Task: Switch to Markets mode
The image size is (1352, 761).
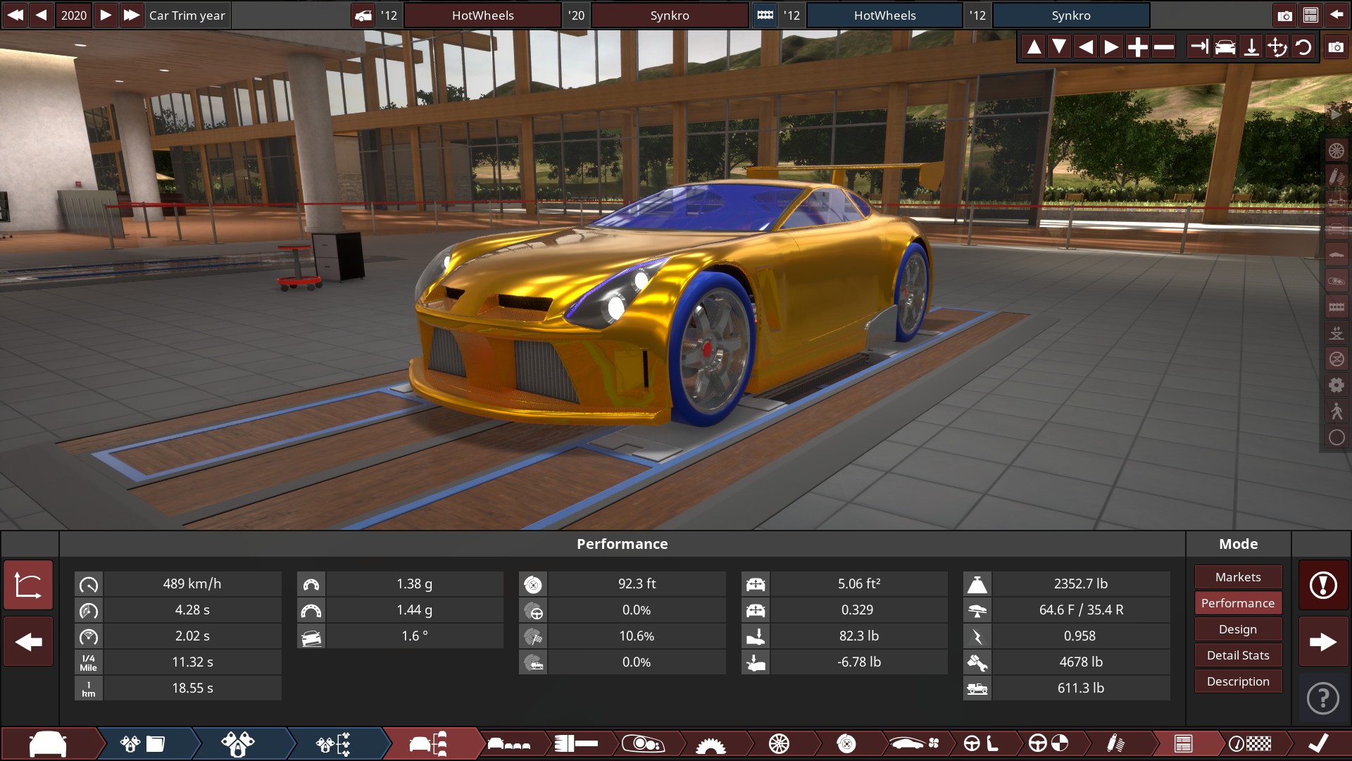Action: pyautogui.click(x=1237, y=577)
